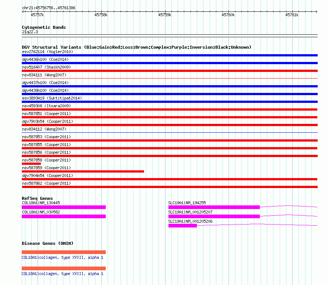This screenshot has height=285, width=328.
Task: Click the 45761k ruler tick label
Action: [292, 15]
